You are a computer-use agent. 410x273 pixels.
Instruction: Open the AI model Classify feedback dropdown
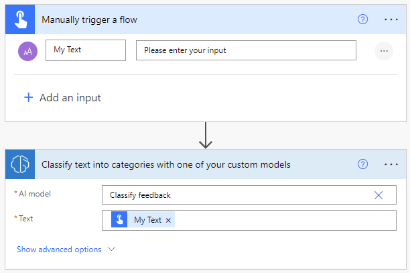coord(234,195)
